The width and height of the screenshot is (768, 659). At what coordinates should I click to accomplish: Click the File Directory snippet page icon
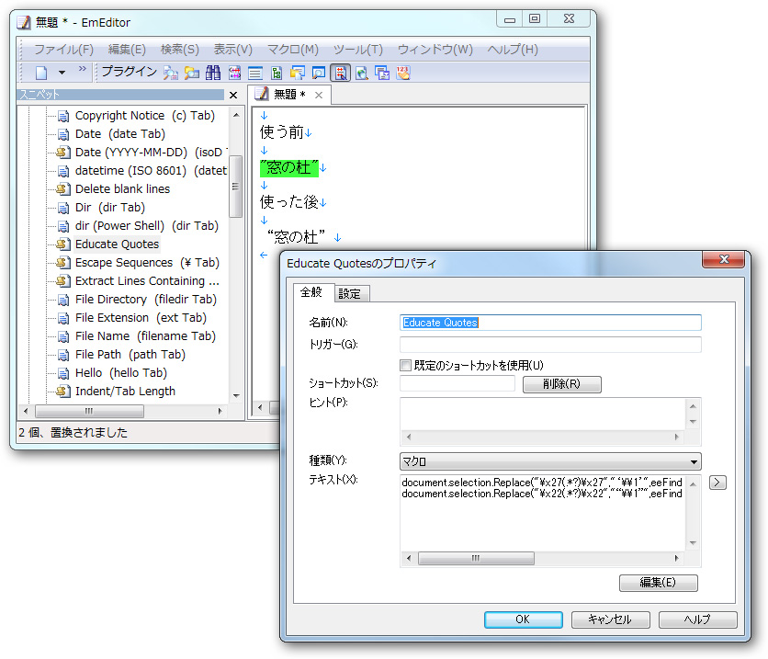click(63, 300)
